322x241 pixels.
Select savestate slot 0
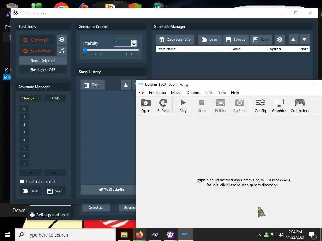[x=24, y=109]
